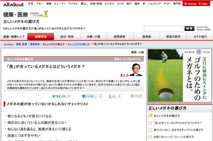The width and height of the screenshot is (213, 141).
Task: Open sidebar article about サングラスの選び方
Action: coord(179,130)
